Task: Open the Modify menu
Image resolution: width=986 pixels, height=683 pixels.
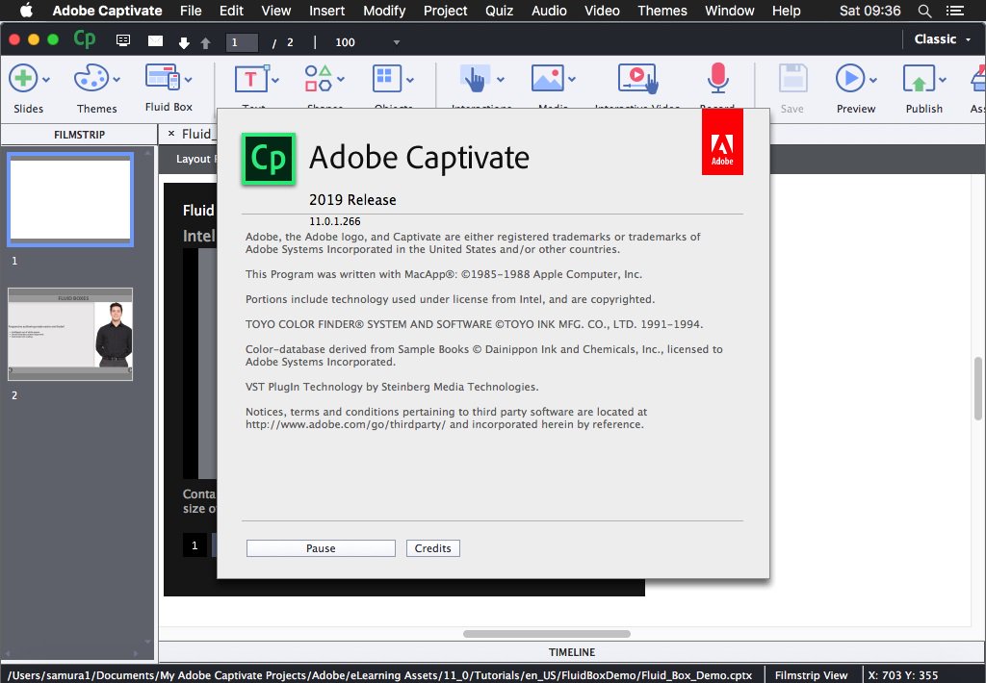Action: point(384,11)
